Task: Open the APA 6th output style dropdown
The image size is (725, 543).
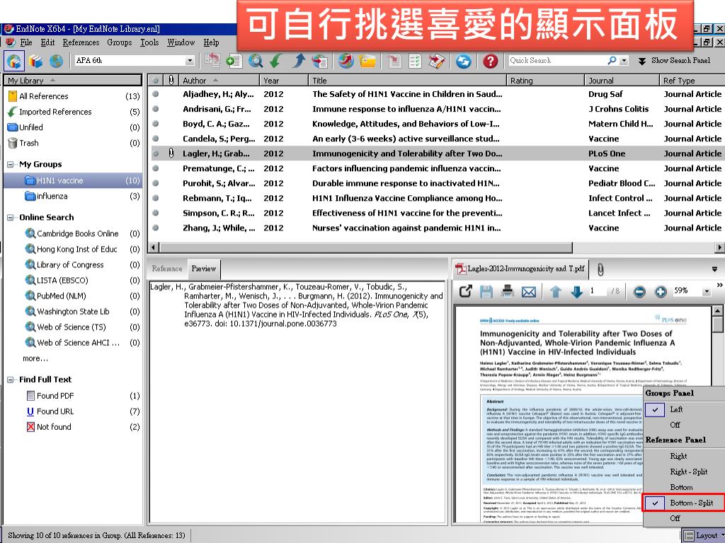Action: 190,61
